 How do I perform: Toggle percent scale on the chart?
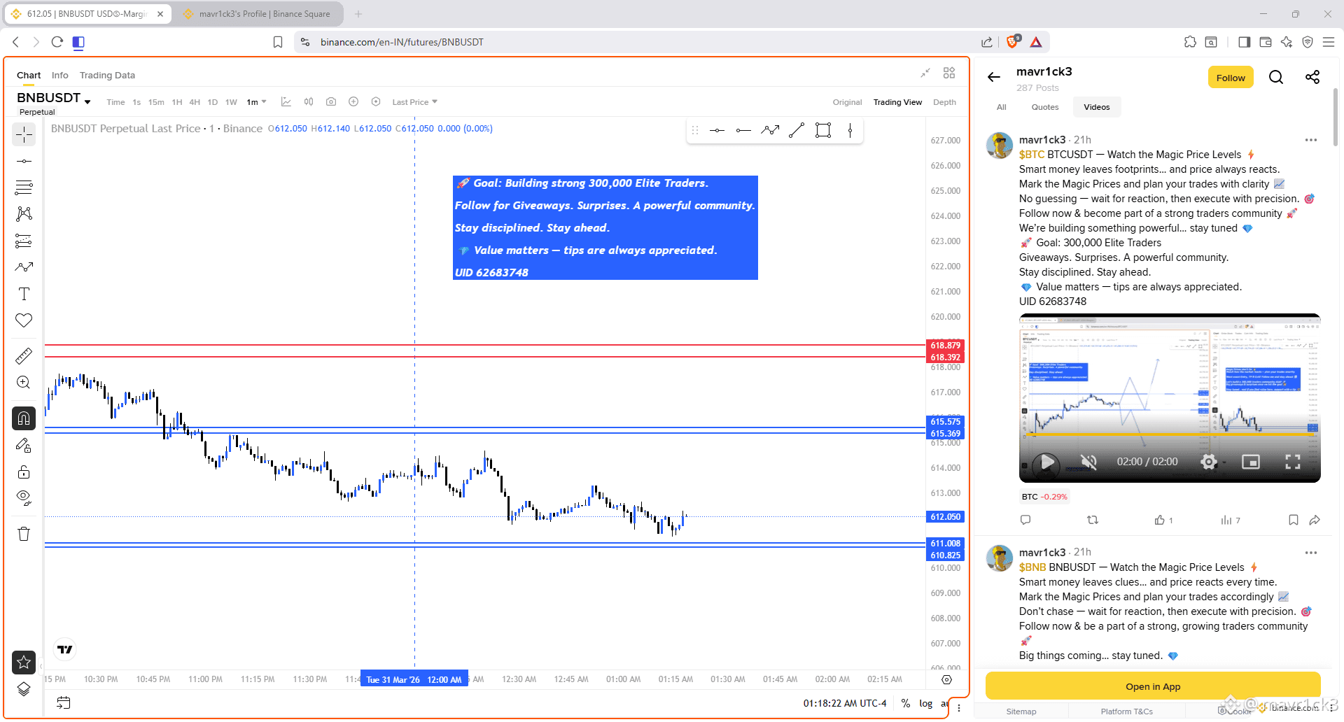point(906,703)
